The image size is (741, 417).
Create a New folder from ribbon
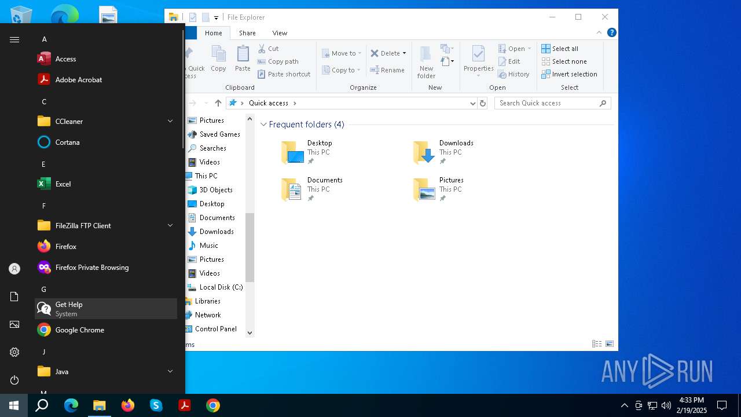pyautogui.click(x=426, y=61)
